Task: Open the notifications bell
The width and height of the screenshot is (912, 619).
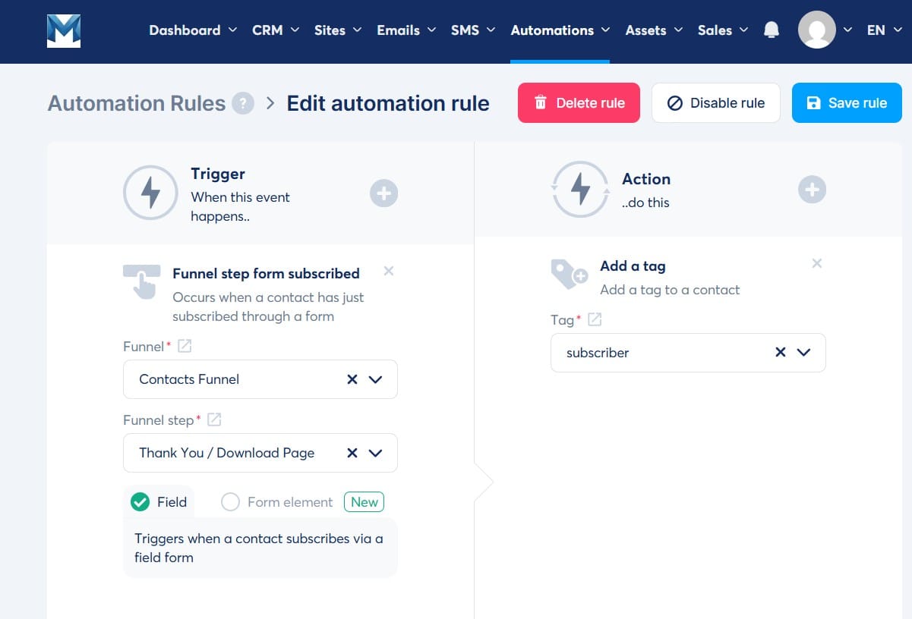Action: [772, 30]
